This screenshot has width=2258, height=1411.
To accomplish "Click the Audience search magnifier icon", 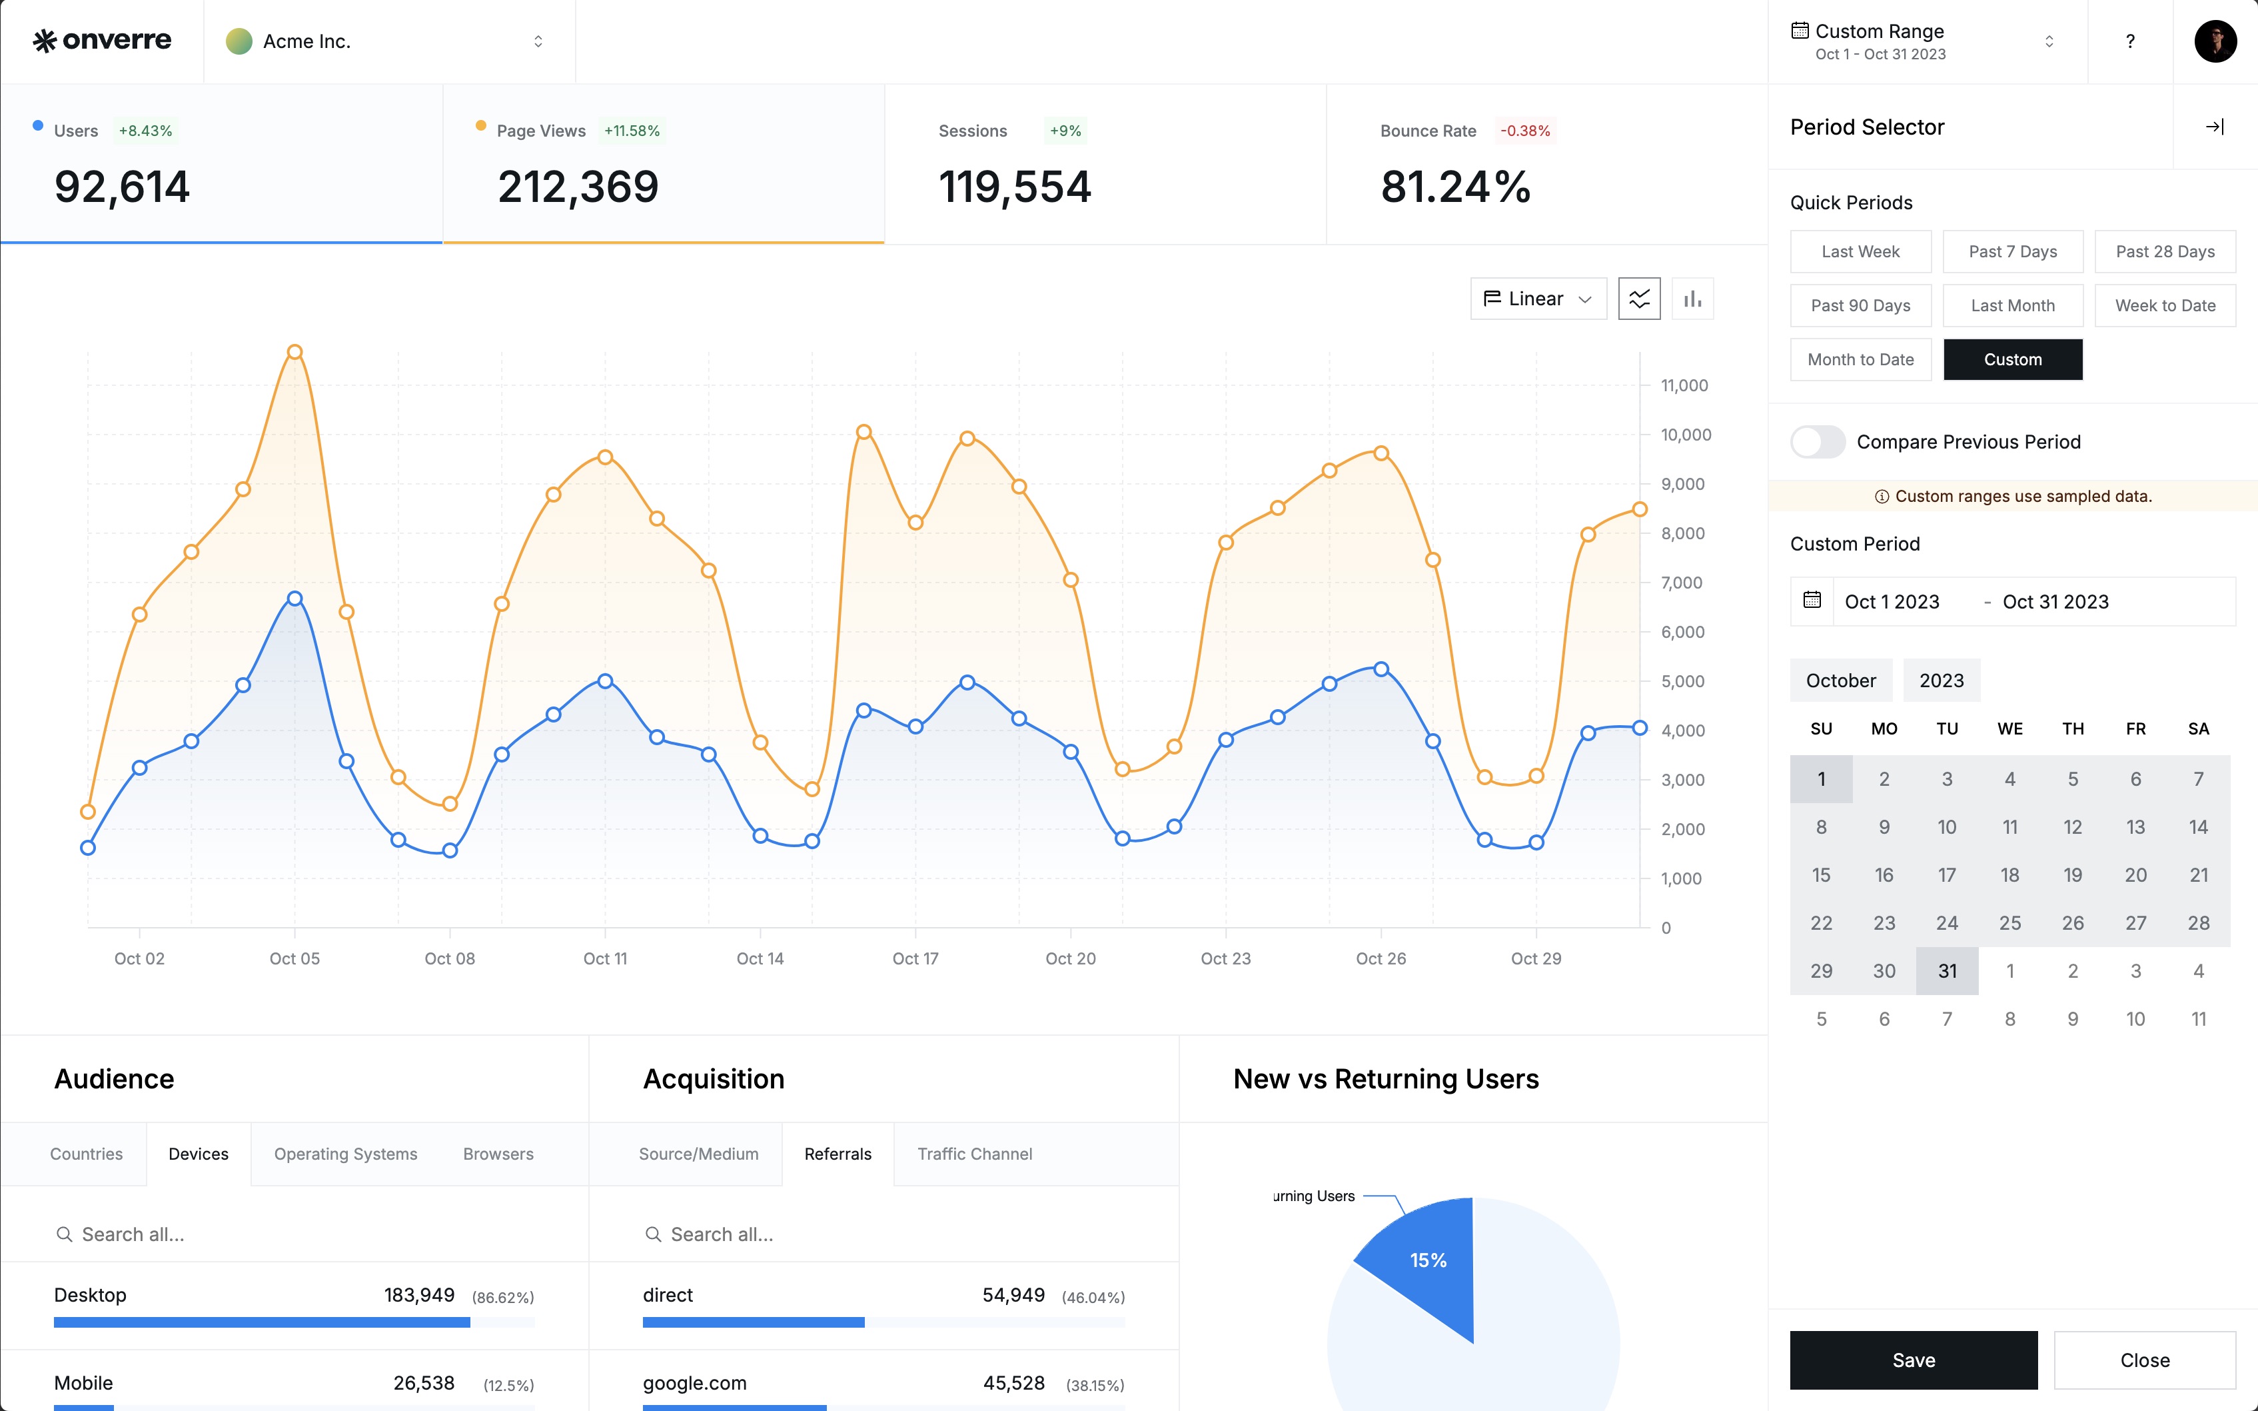I will [65, 1234].
